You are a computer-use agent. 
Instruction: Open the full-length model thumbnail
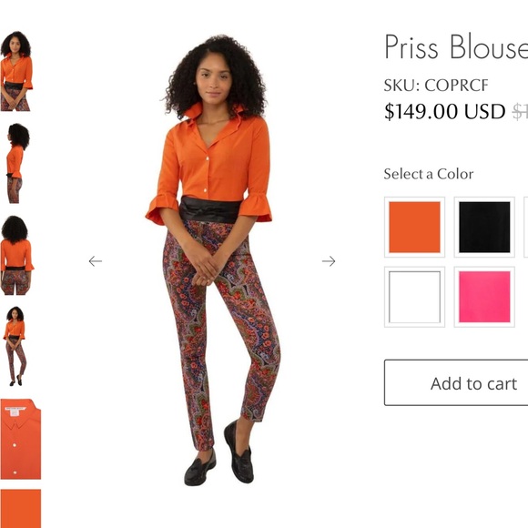pos(15,346)
